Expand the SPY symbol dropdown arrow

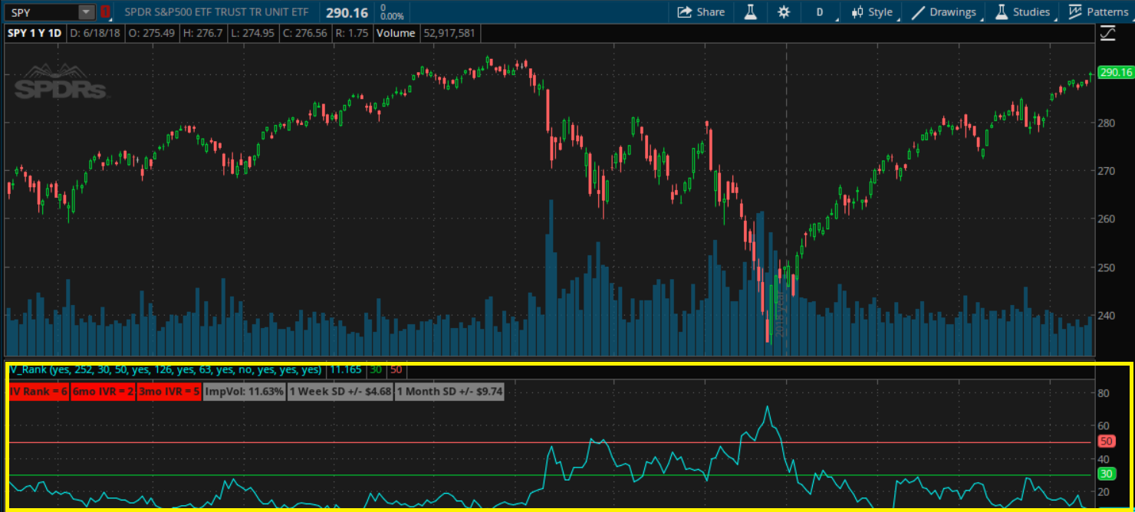(x=87, y=12)
